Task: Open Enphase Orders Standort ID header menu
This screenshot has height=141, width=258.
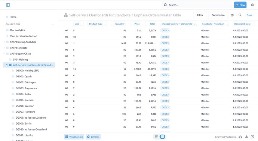Action: 178,24
